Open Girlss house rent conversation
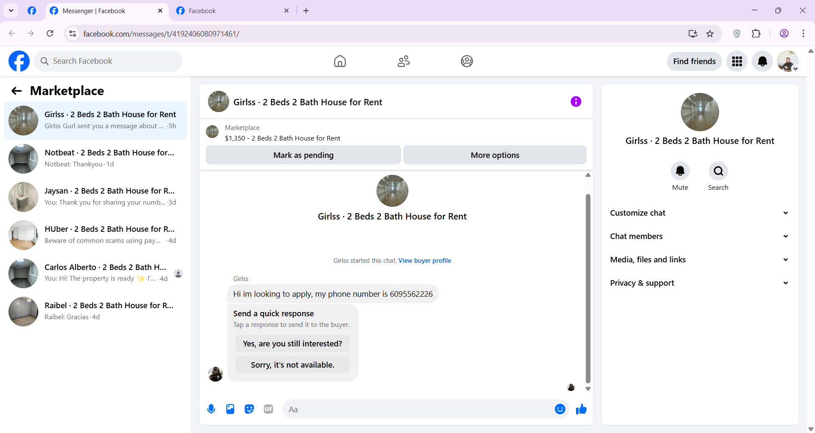This screenshot has height=433, width=815. [x=96, y=121]
